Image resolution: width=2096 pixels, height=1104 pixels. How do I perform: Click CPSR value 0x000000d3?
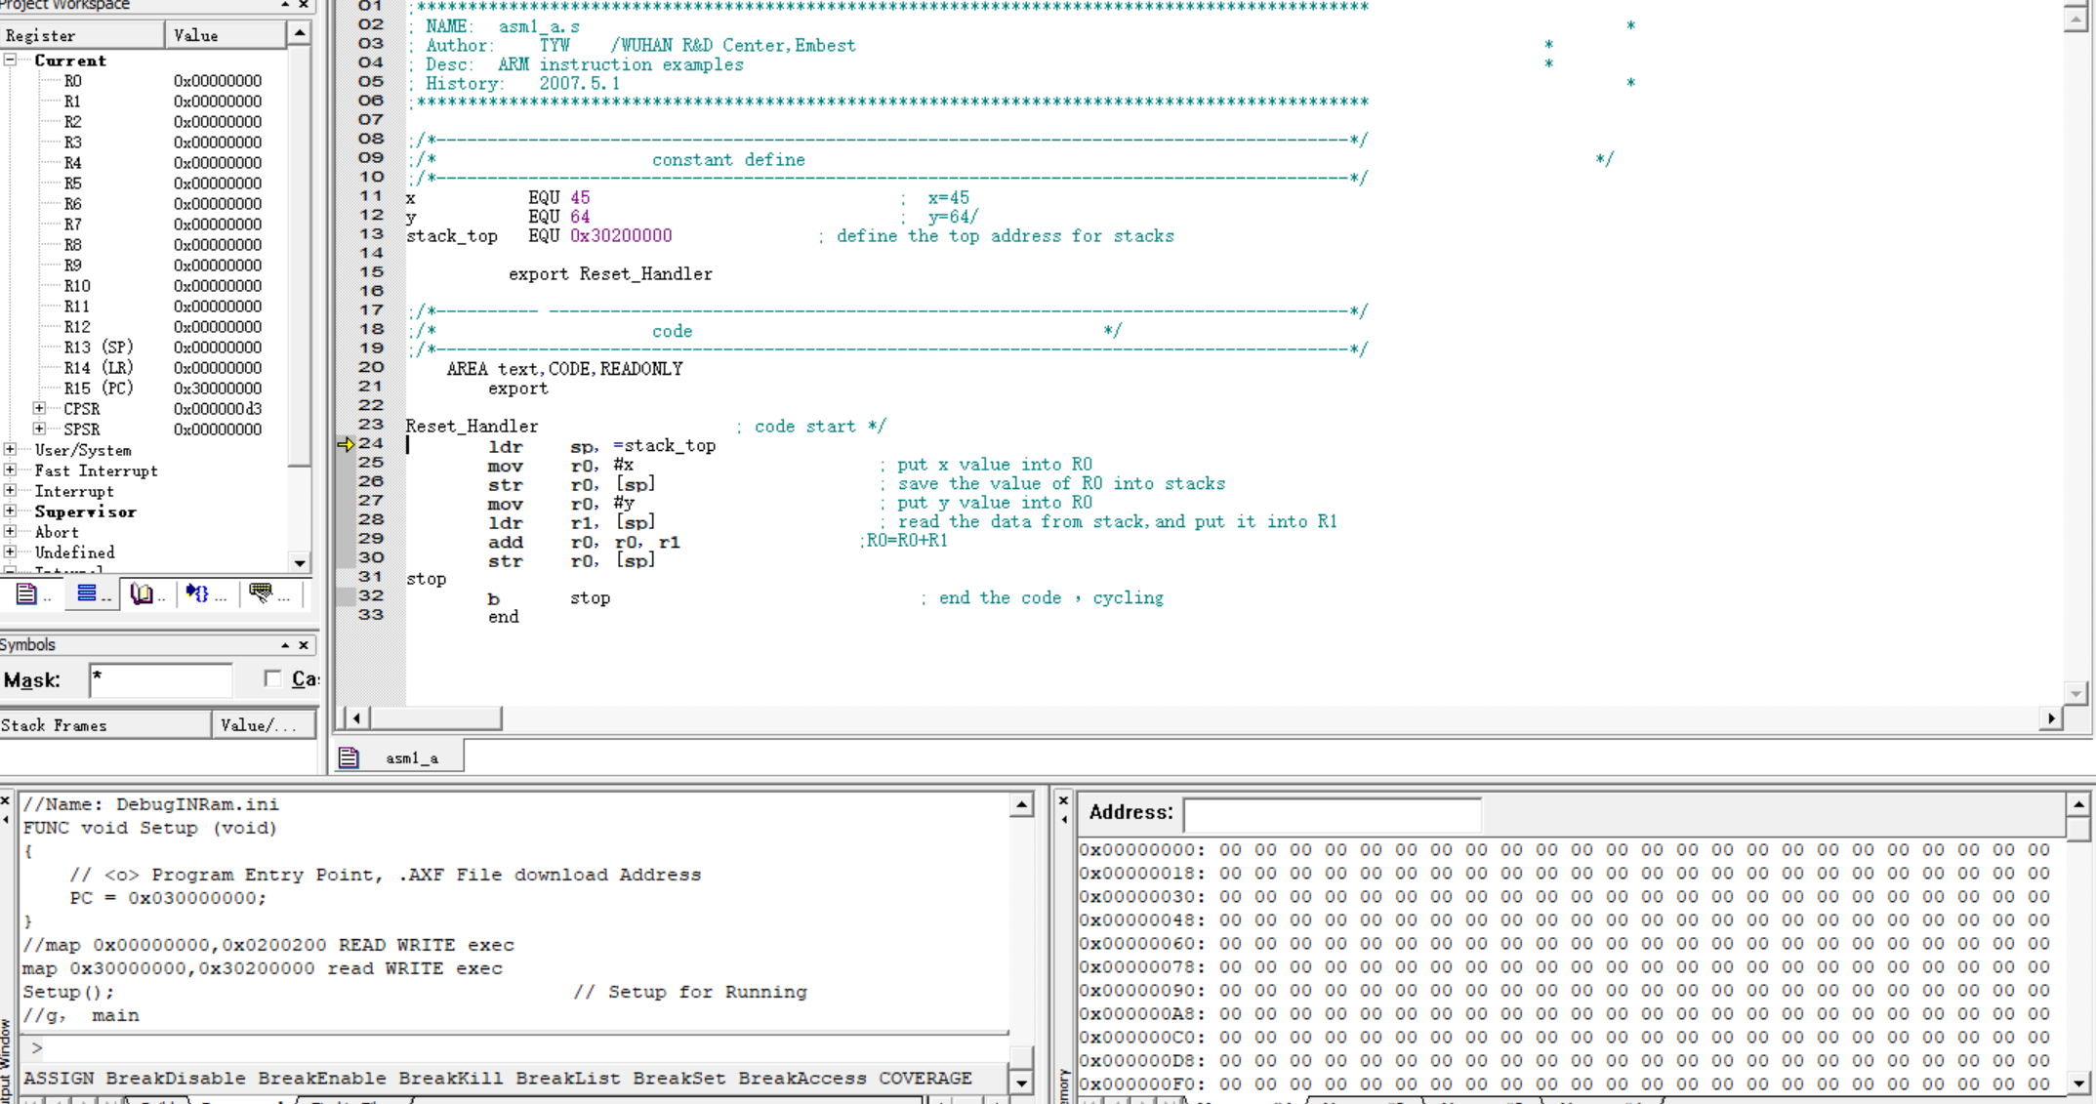point(218,409)
